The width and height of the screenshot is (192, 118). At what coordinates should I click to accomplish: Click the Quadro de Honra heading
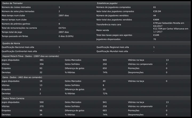point(11,43)
